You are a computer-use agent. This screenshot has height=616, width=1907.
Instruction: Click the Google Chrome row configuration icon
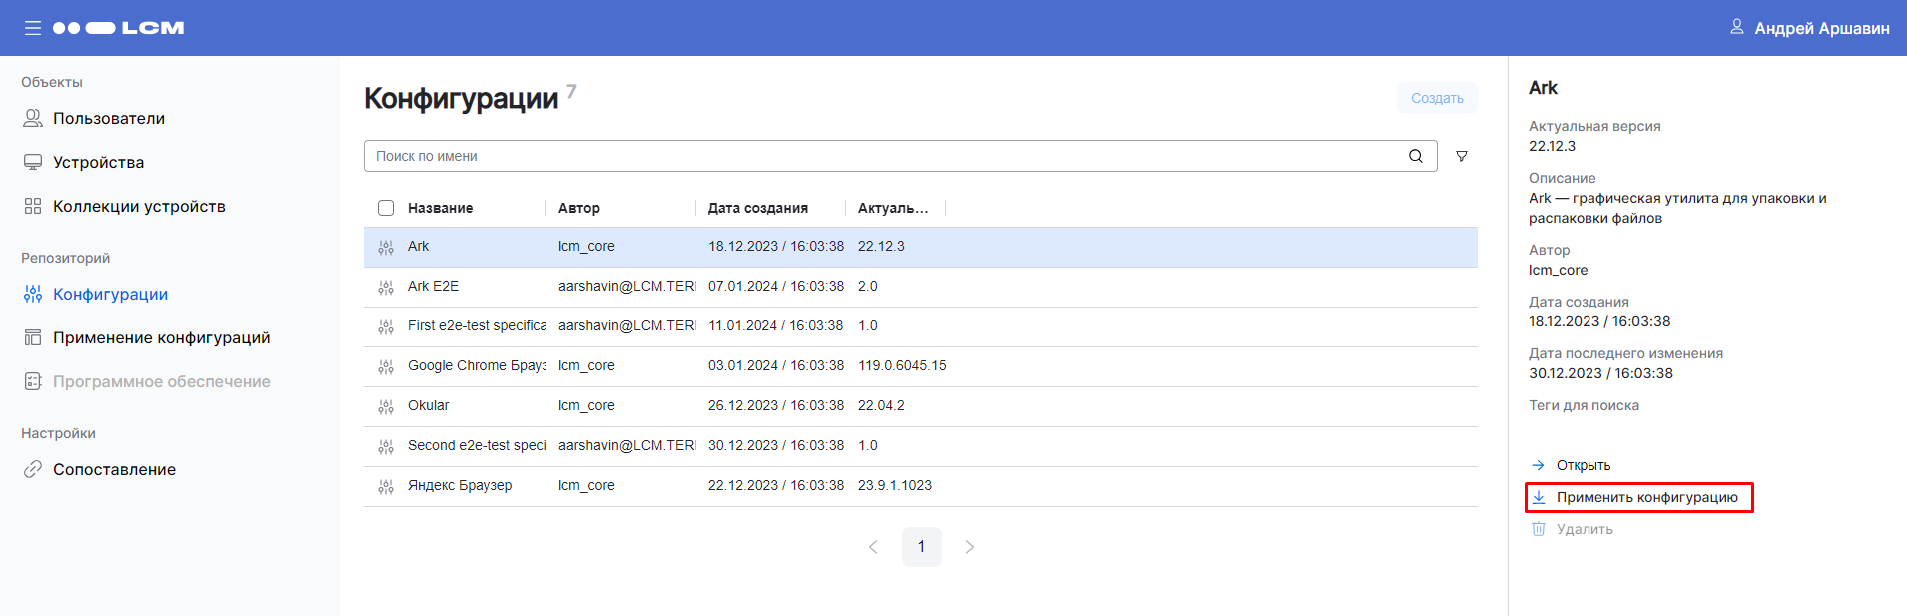point(386,366)
